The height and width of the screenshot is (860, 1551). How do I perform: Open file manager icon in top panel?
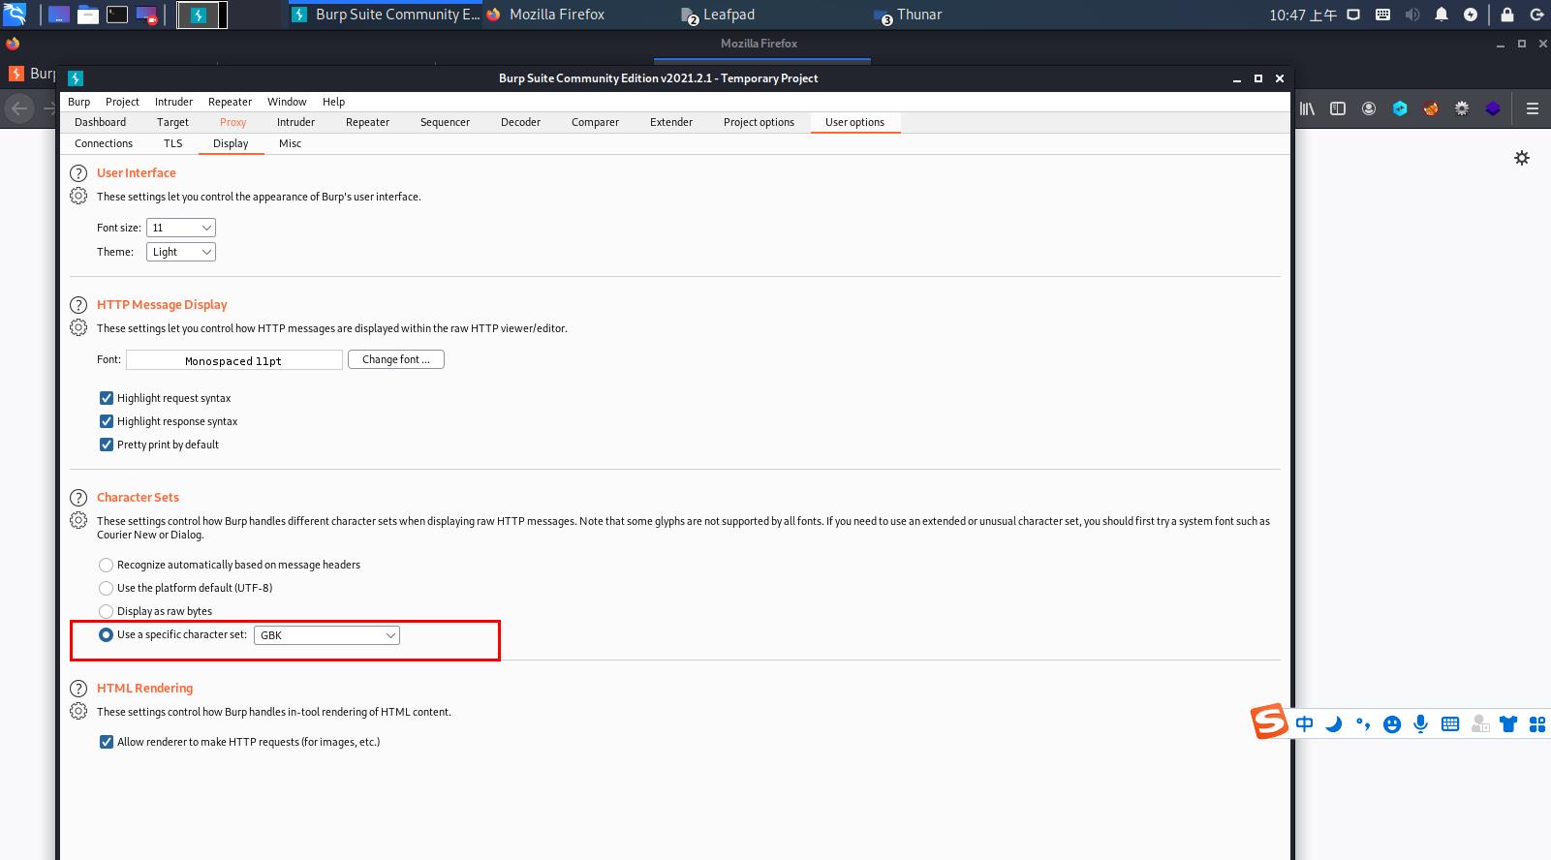(88, 15)
